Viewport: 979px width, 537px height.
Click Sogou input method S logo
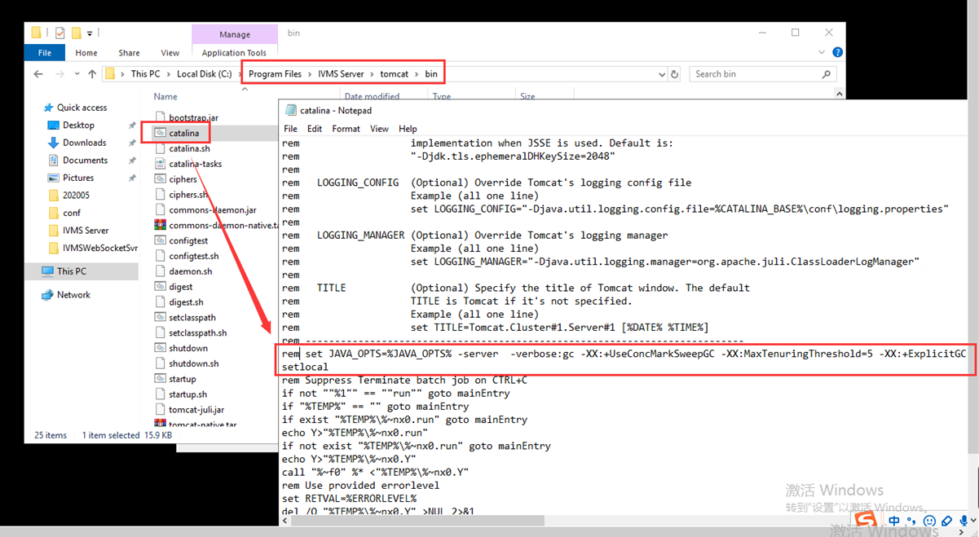click(x=865, y=519)
